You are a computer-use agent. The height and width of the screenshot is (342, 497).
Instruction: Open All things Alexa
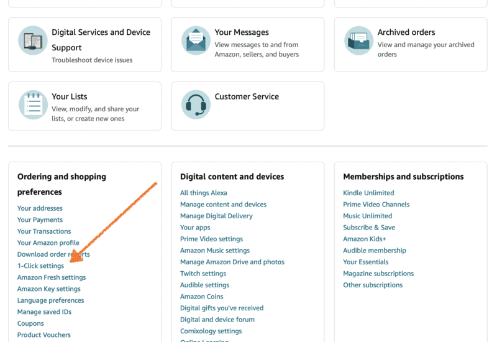point(204,193)
